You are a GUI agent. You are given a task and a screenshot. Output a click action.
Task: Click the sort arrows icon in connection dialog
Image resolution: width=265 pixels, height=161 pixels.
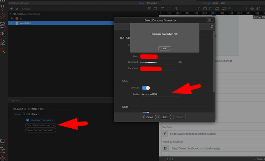click(212, 27)
